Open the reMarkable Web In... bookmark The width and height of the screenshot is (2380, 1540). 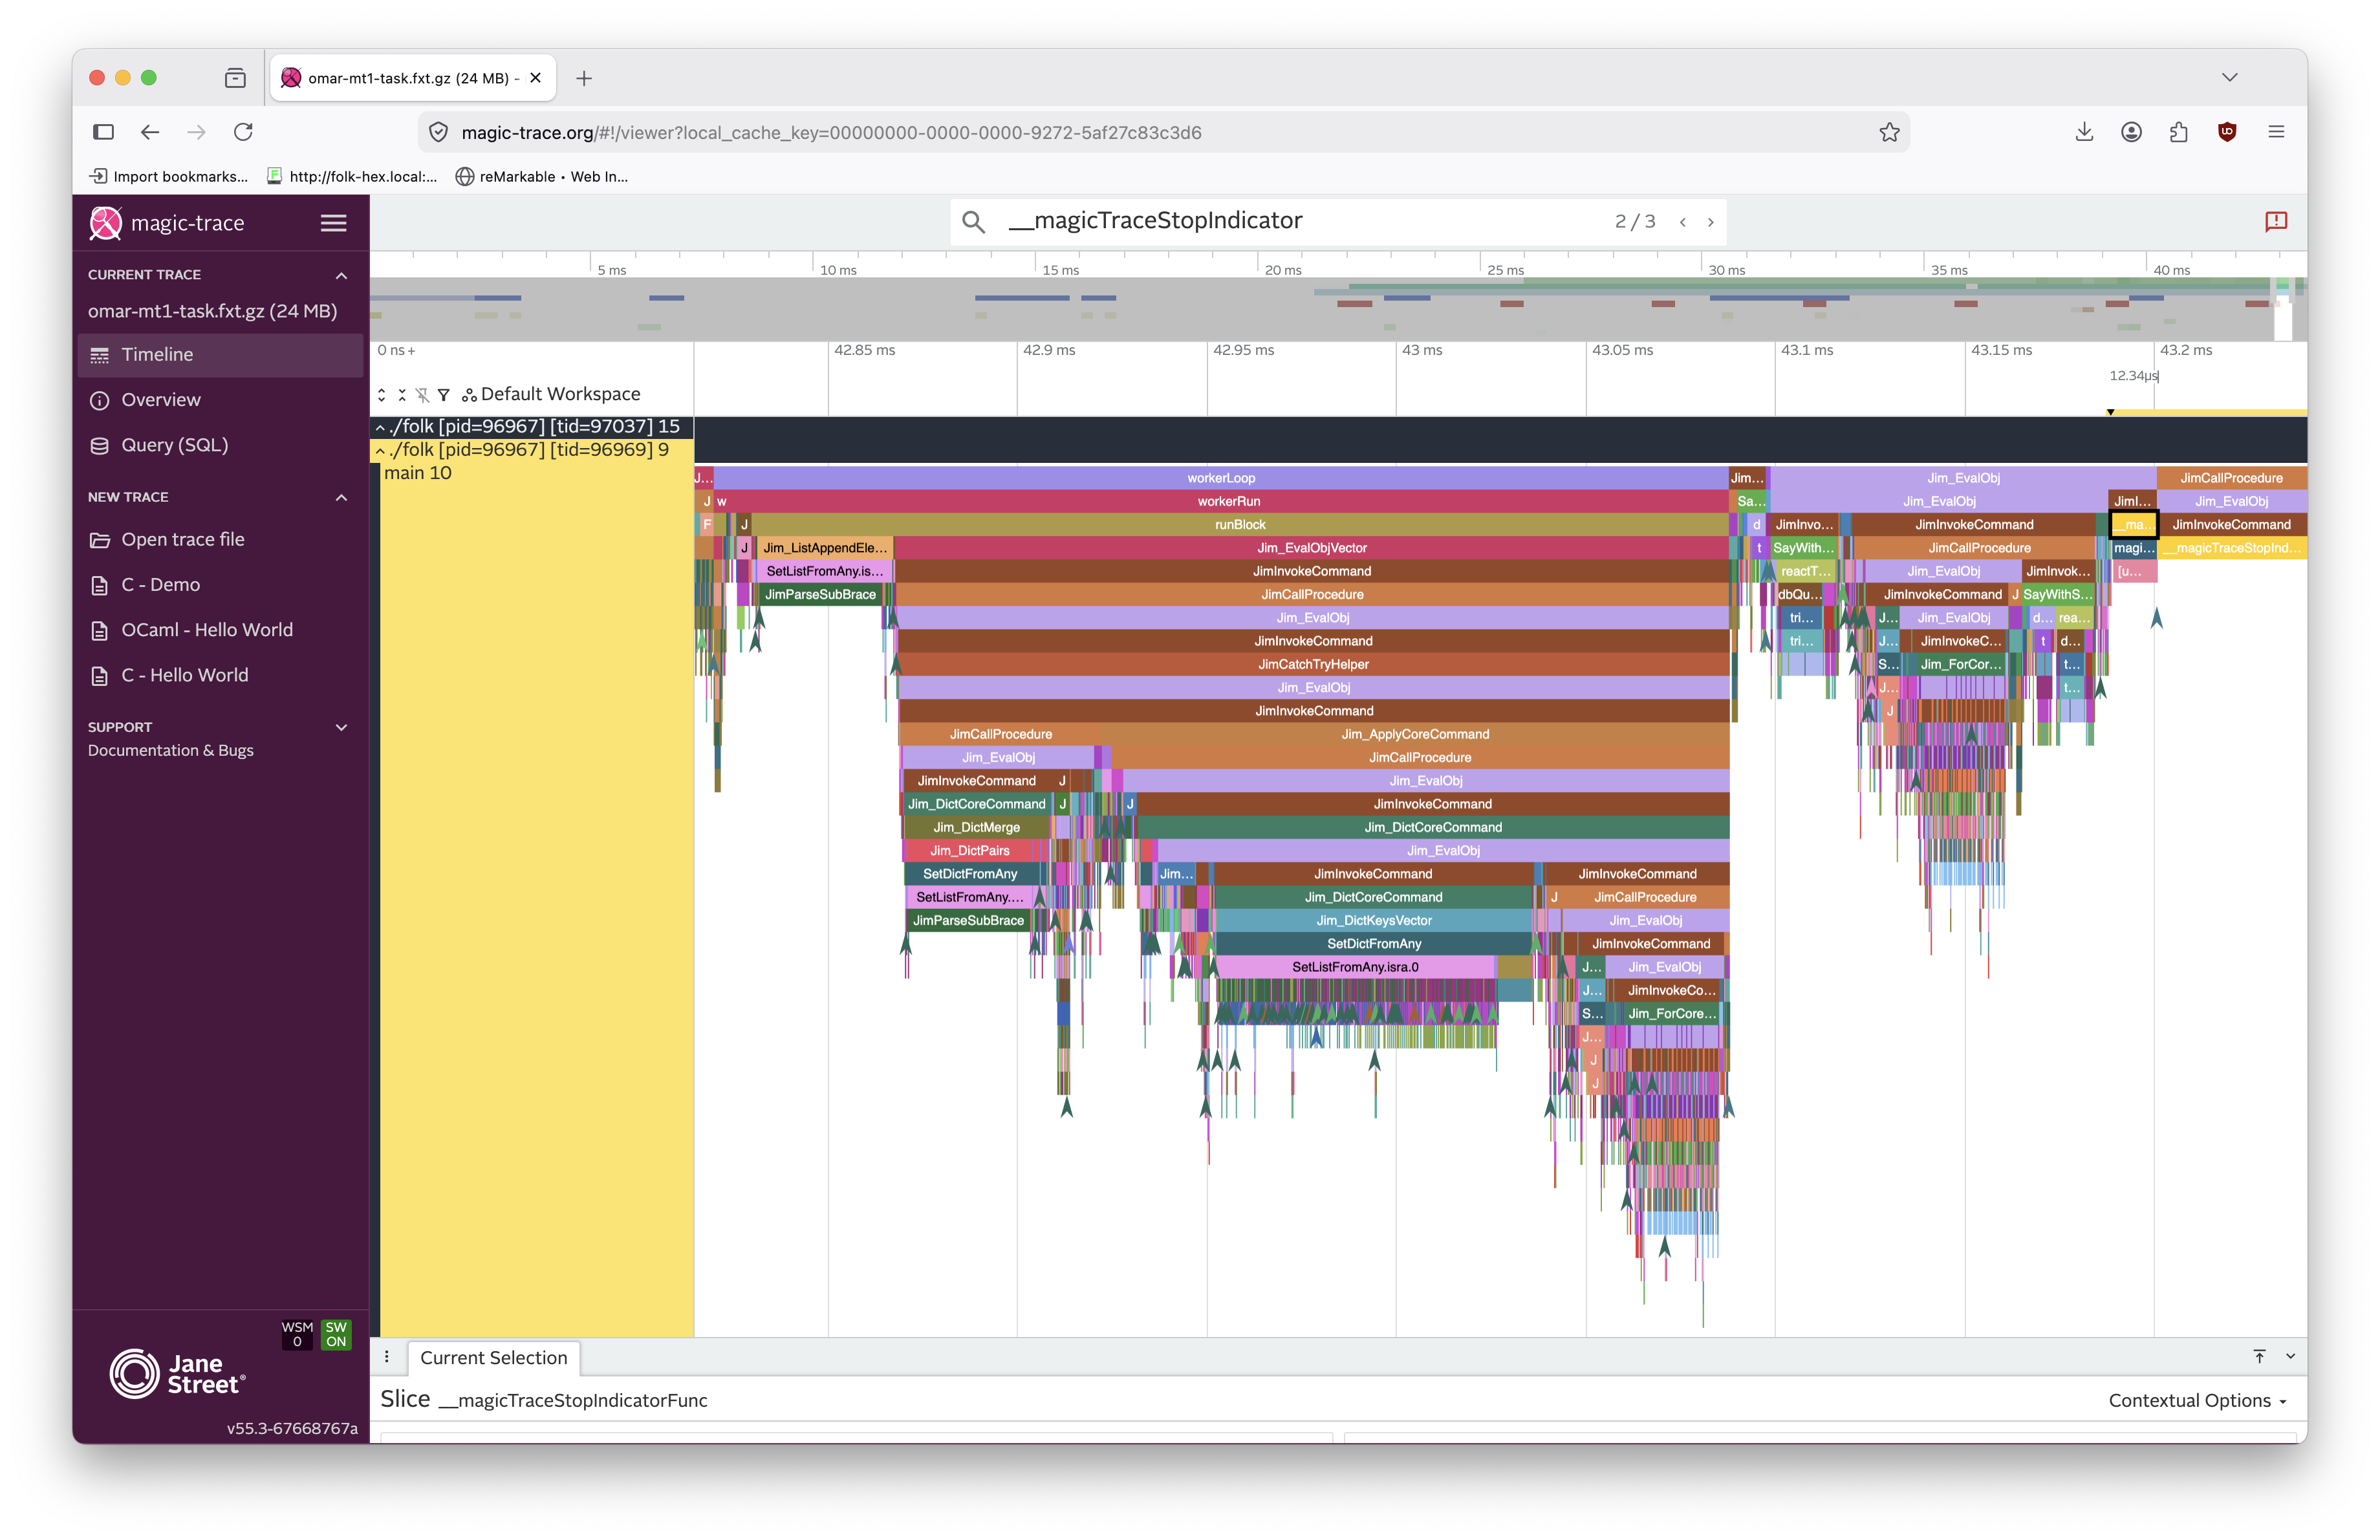tap(542, 177)
